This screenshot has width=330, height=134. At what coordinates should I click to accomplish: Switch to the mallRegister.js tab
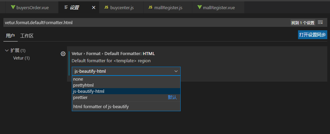[168, 7]
